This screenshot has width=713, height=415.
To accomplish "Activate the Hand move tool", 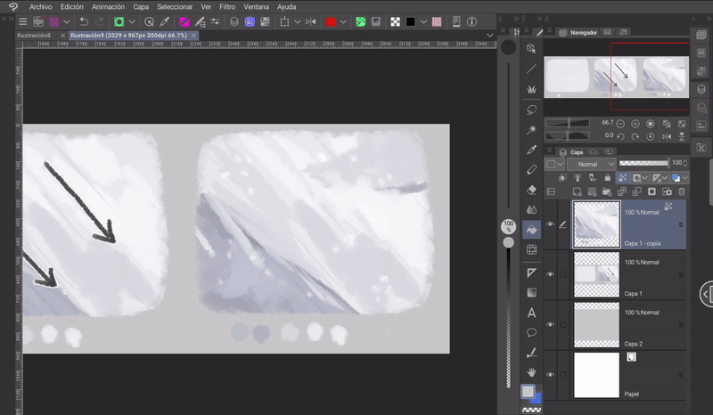I will pyautogui.click(x=532, y=372).
